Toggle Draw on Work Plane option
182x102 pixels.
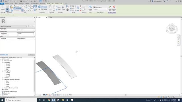point(35,10)
